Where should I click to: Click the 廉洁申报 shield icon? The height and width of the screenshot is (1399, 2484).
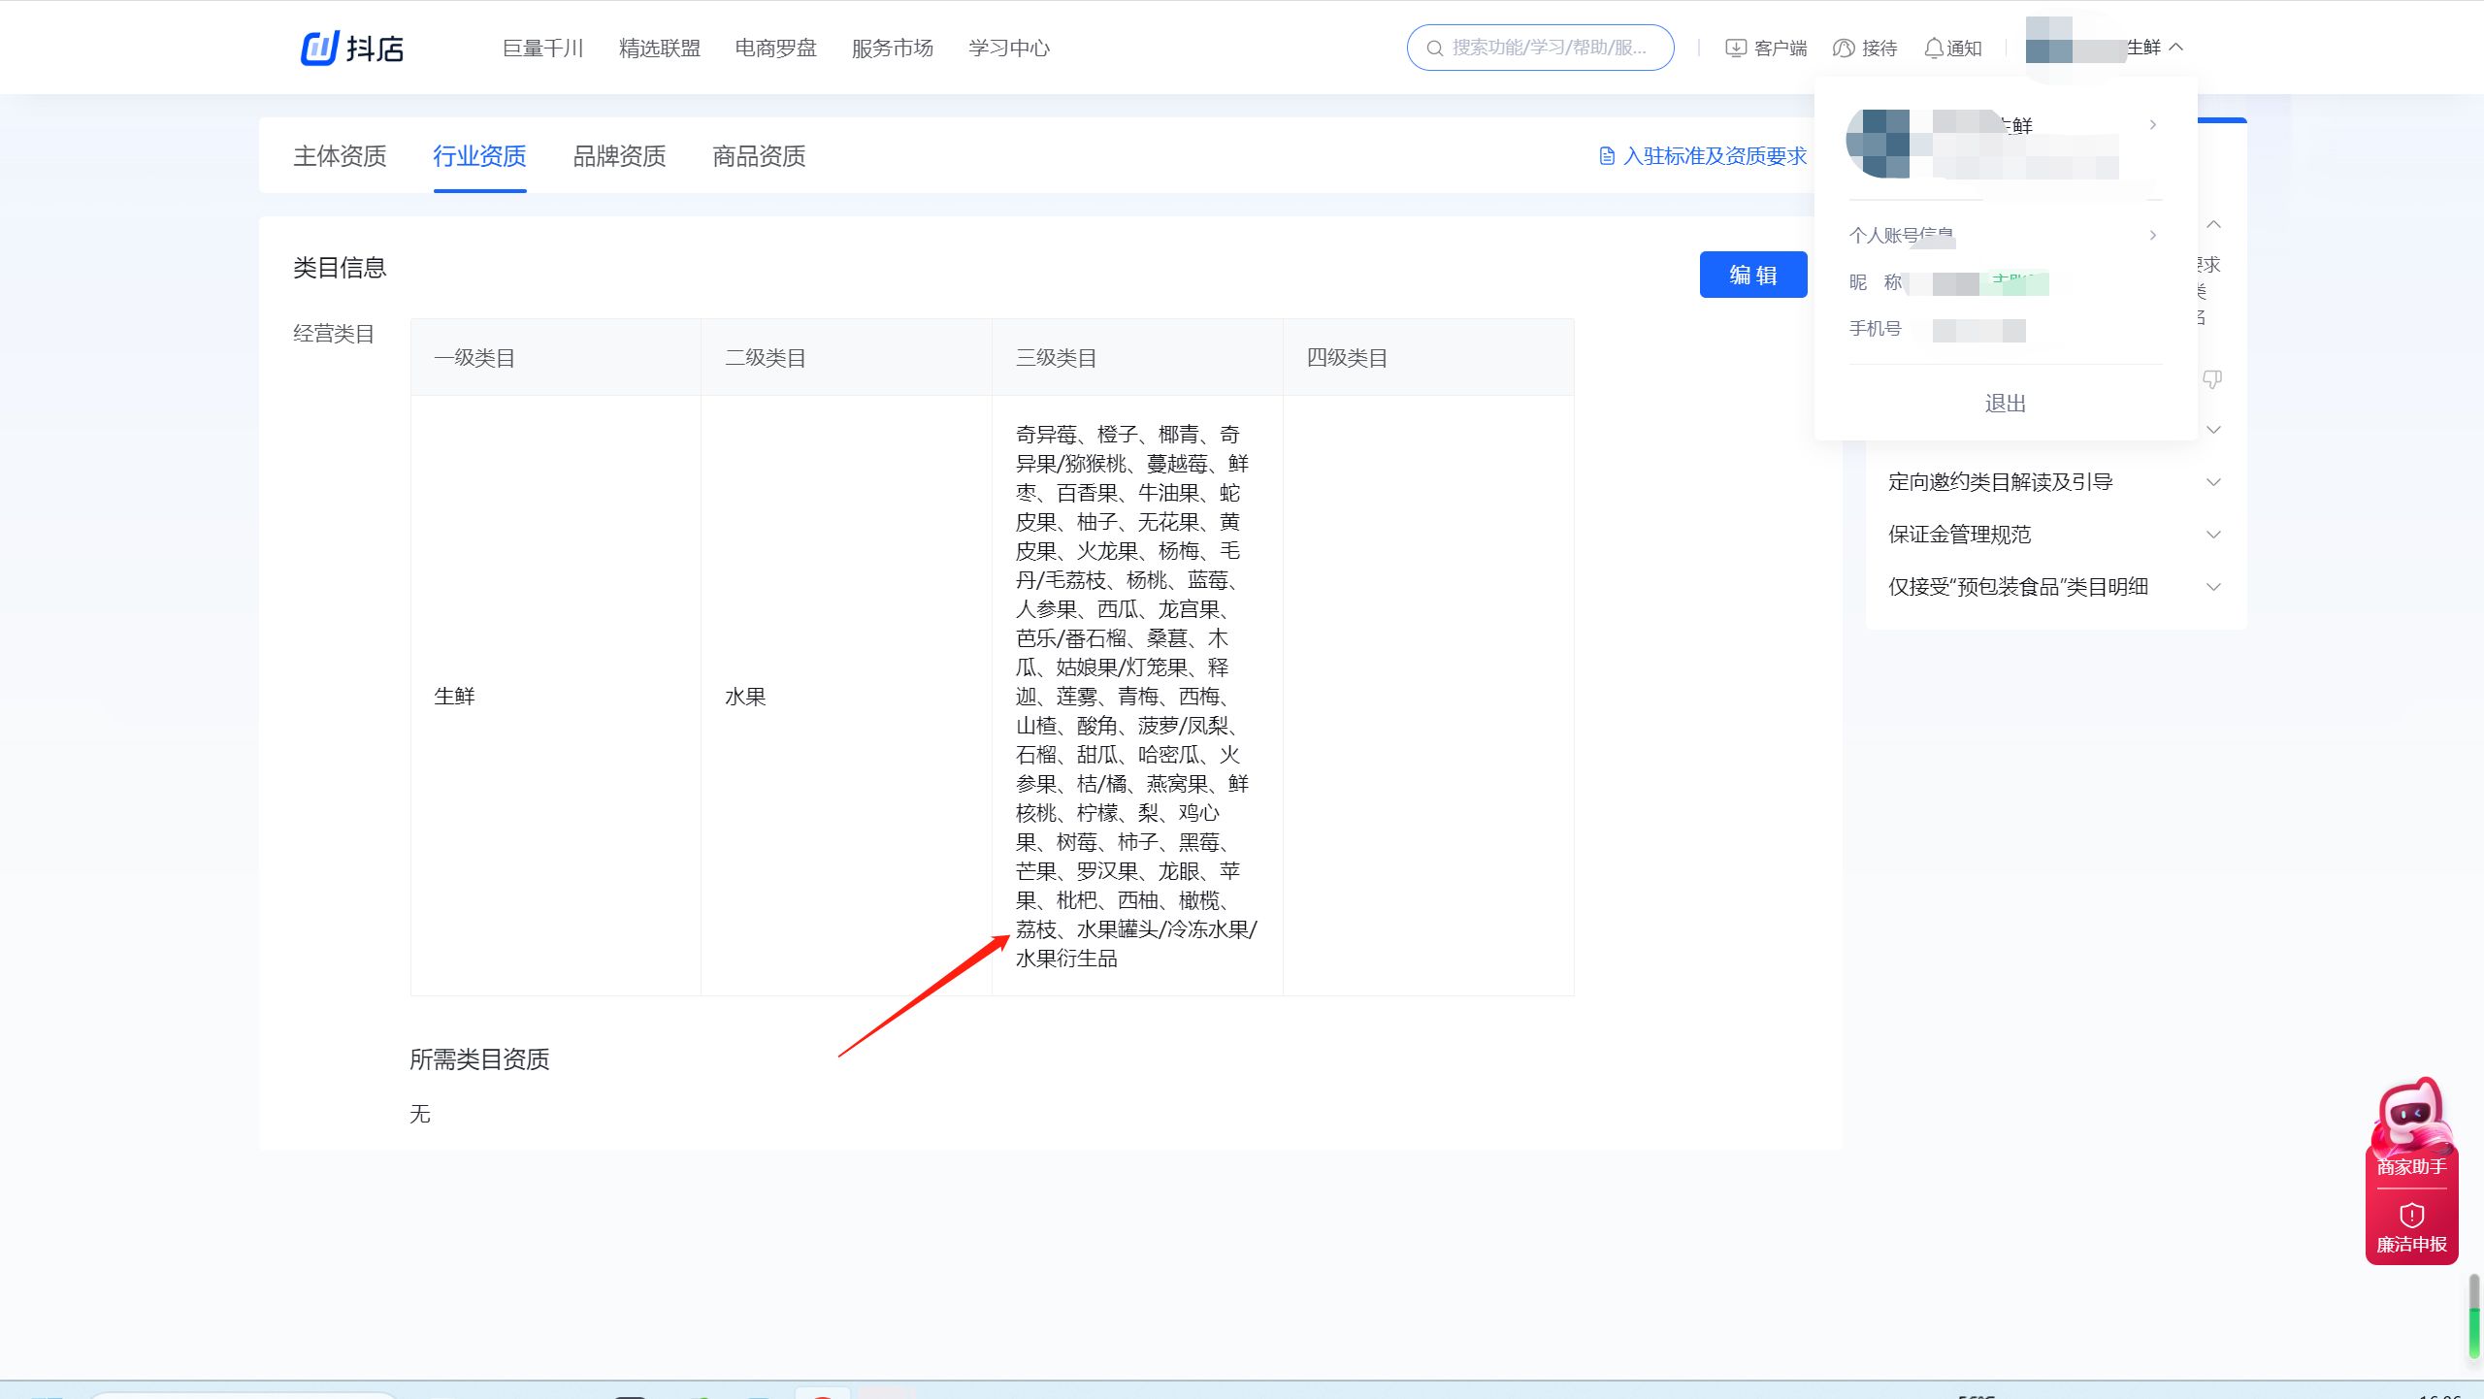(2411, 1216)
